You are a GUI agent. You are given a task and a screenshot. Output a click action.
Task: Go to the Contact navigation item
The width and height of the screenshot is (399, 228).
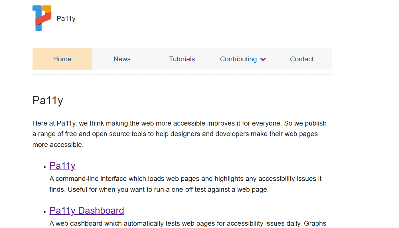click(x=302, y=59)
